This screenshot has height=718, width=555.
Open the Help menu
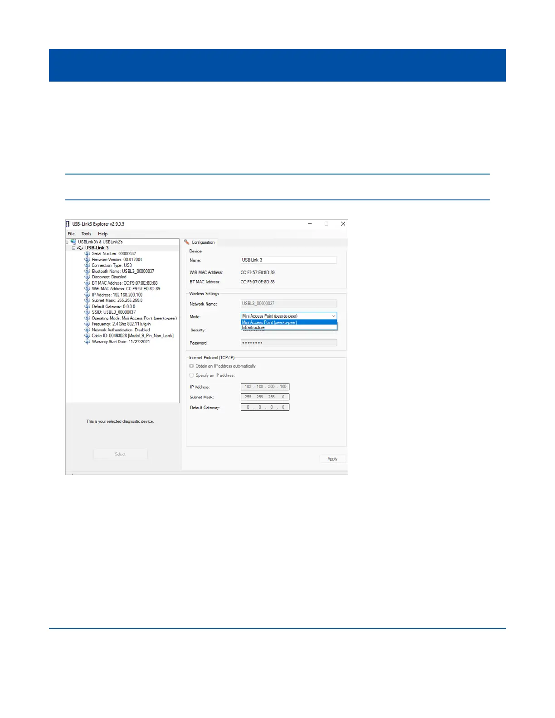pyautogui.click(x=103, y=234)
